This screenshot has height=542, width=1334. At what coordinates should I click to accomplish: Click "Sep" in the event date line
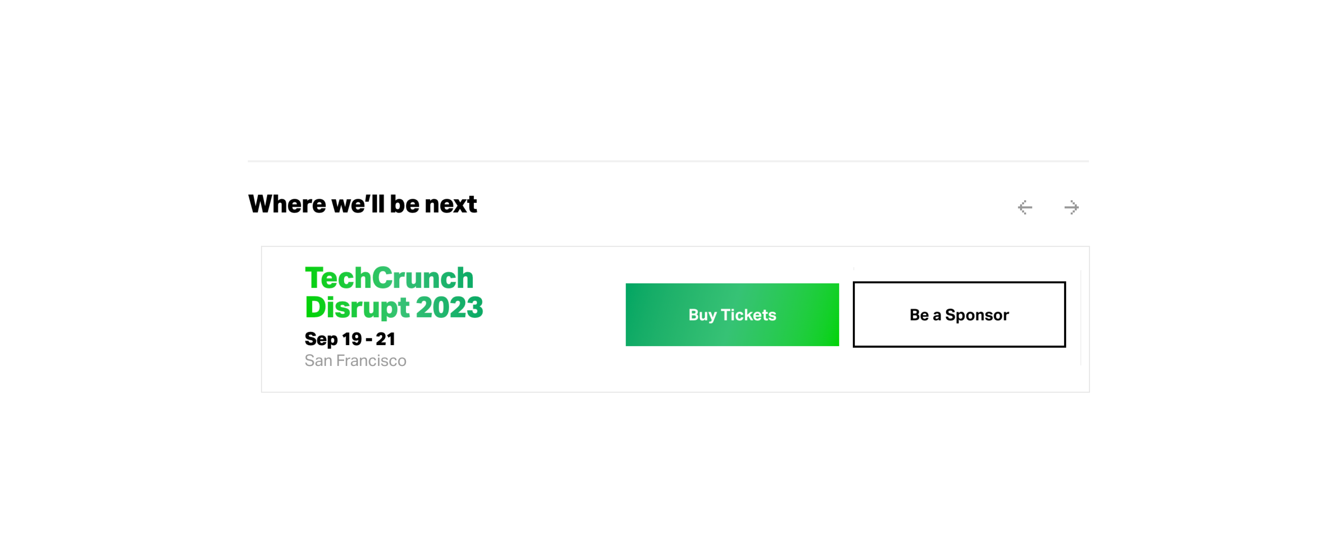(321, 339)
